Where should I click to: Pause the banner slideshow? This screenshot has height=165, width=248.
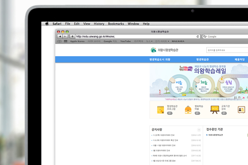236,98
